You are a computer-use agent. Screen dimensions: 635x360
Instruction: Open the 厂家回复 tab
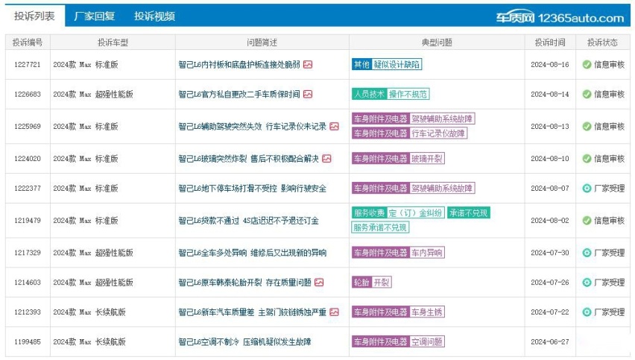click(x=95, y=16)
